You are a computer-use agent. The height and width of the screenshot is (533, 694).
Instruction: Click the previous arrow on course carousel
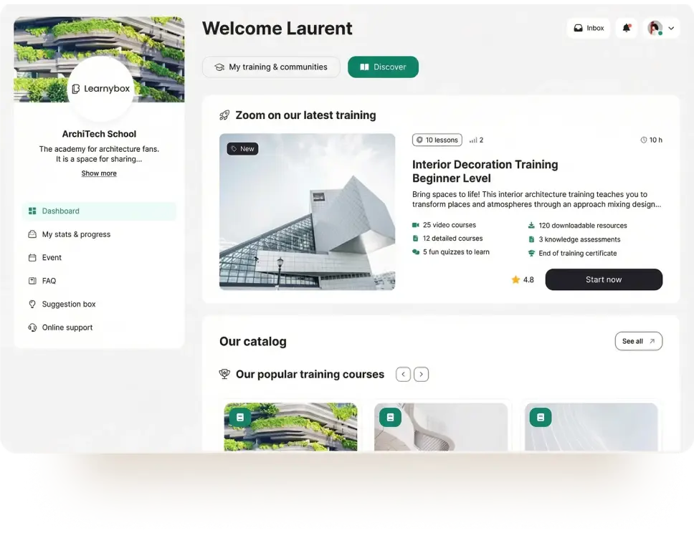coord(403,374)
